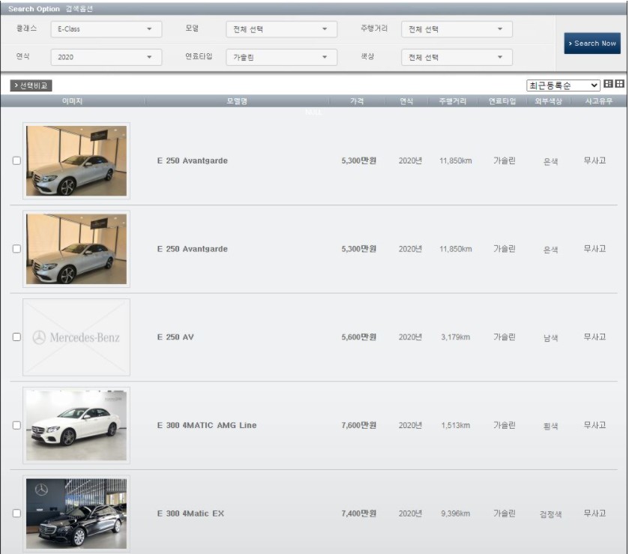Screen dimensions: 629x554
Task: Click the 3,179km mileage value
Action: [x=455, y=337]
